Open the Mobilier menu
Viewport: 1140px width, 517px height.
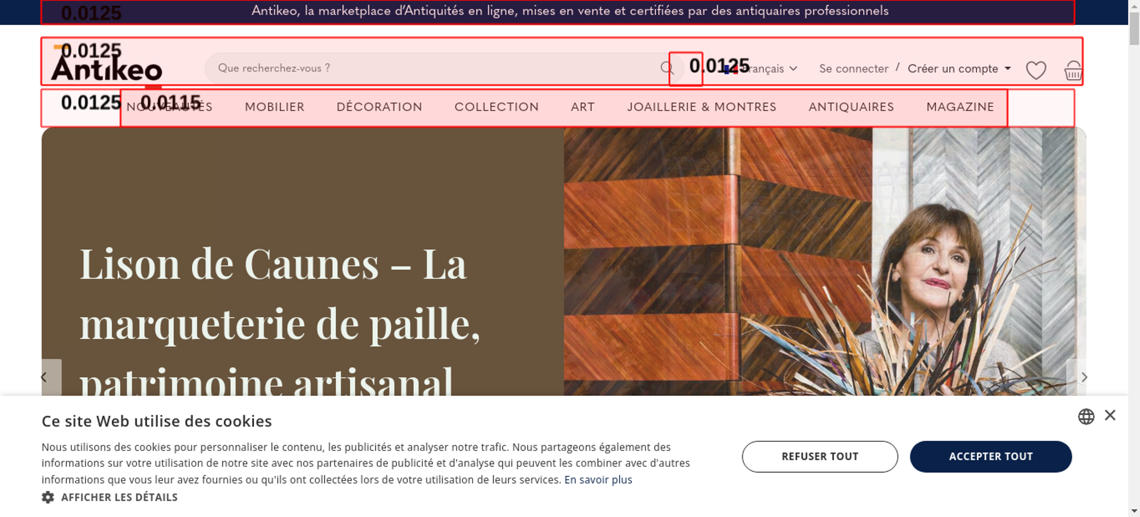pos(275,107)
